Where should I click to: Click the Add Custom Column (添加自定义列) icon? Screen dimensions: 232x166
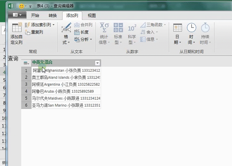tap(16, 28)
